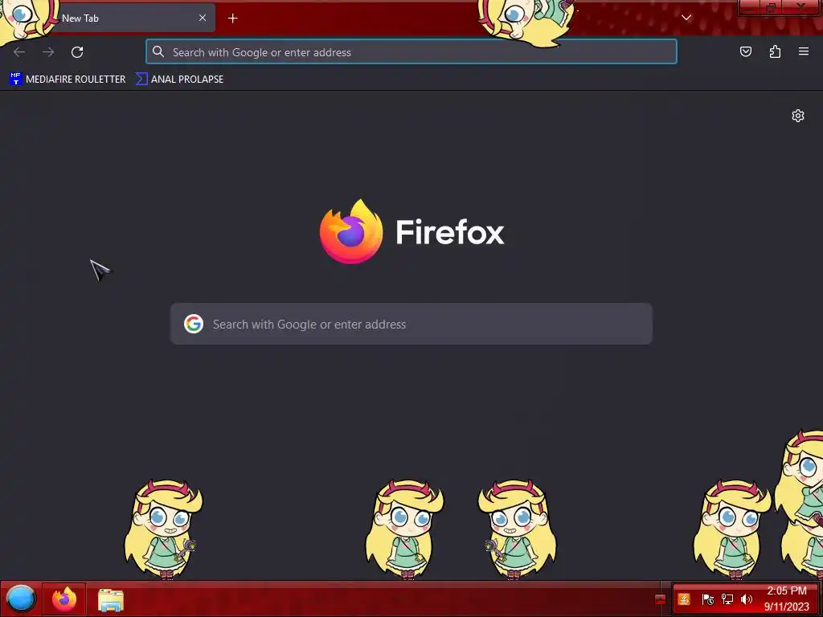This screenshot has height=617, width=823.
Task: Click the Firefox logo on the page
Action: tap(351, 231)
